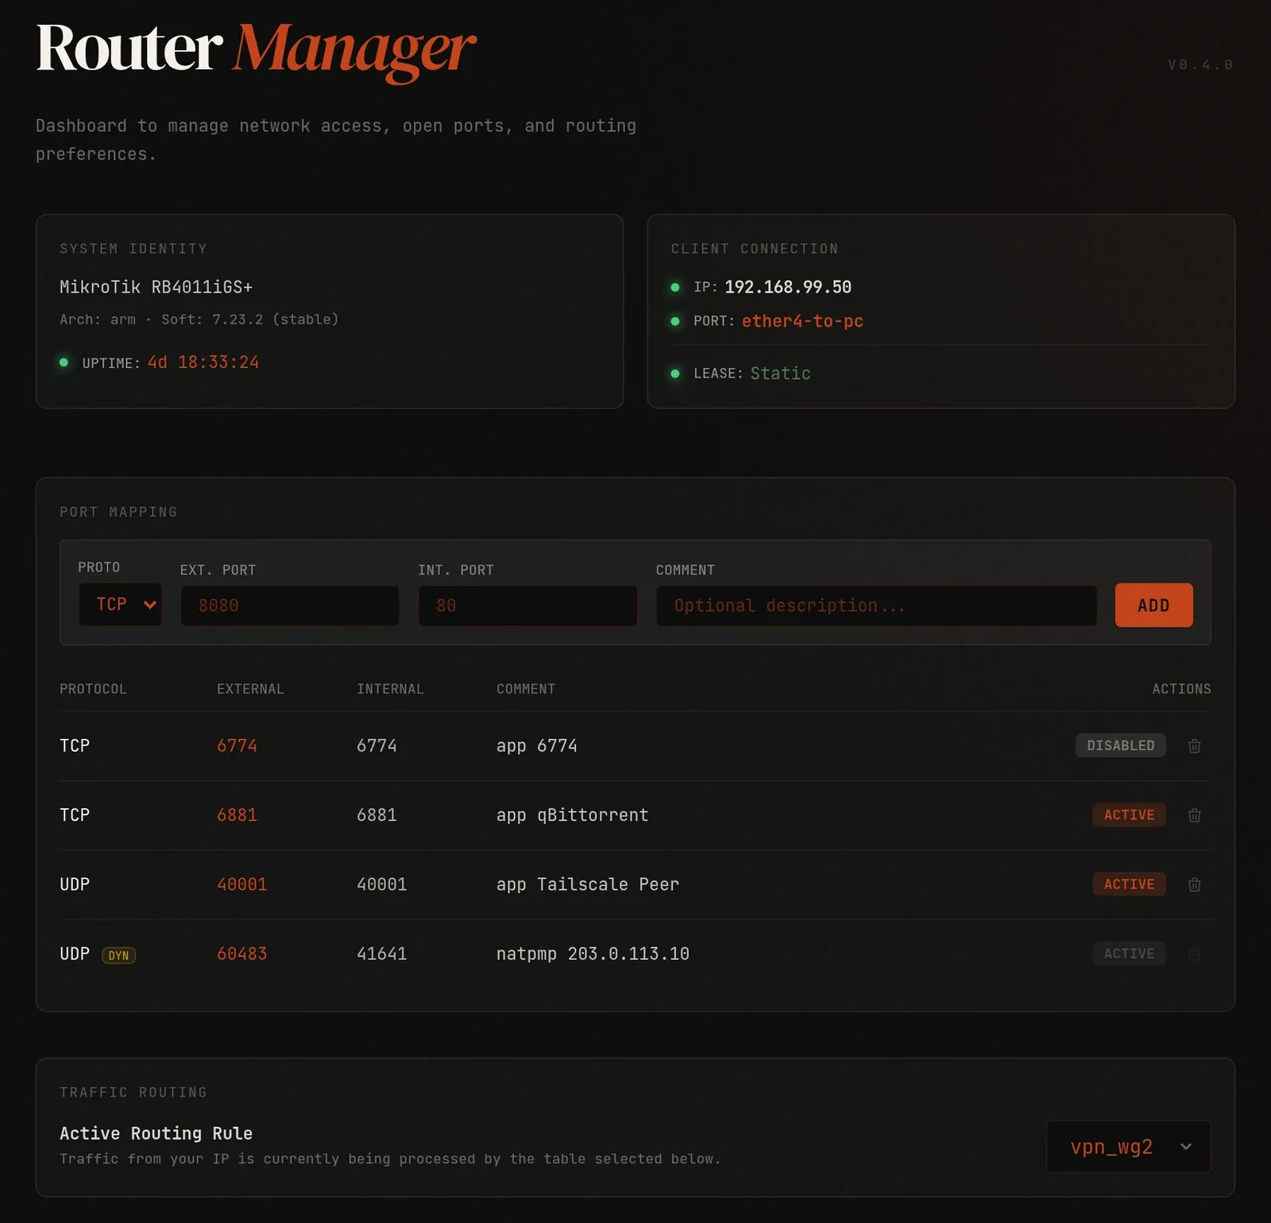Focus the Ext. Port input field
This screenshot has width=1271, height=1223.
(290, 606)
